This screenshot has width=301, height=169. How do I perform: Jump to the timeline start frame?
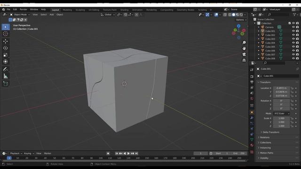(x=117, y=154)
